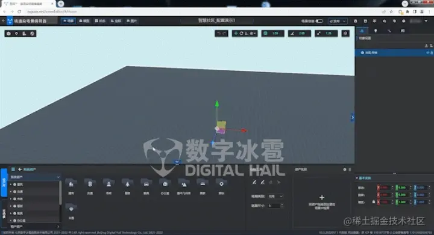The image size is (434, 235).
Task: Open the 图标 map marker asset folder
Action: 221,186
